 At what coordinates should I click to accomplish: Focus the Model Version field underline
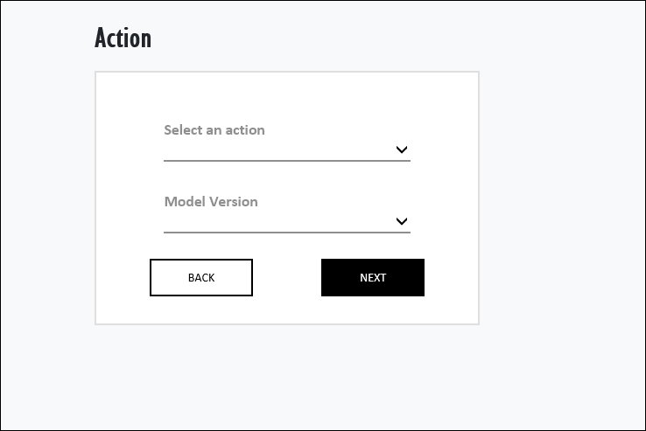[286, 233]
